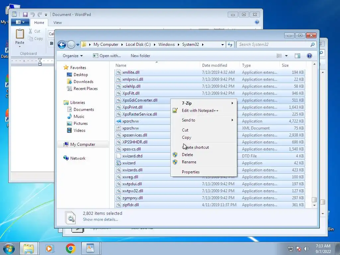Image resolution: width=340 pixels, height=255 pixels.
Task: Click the shield icon beside Delete
Action: (x=175, y=155)
